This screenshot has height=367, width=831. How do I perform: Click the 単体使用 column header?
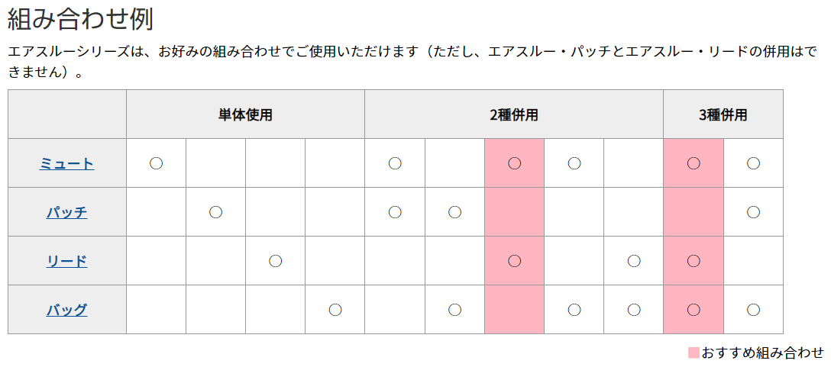(245, 114)
